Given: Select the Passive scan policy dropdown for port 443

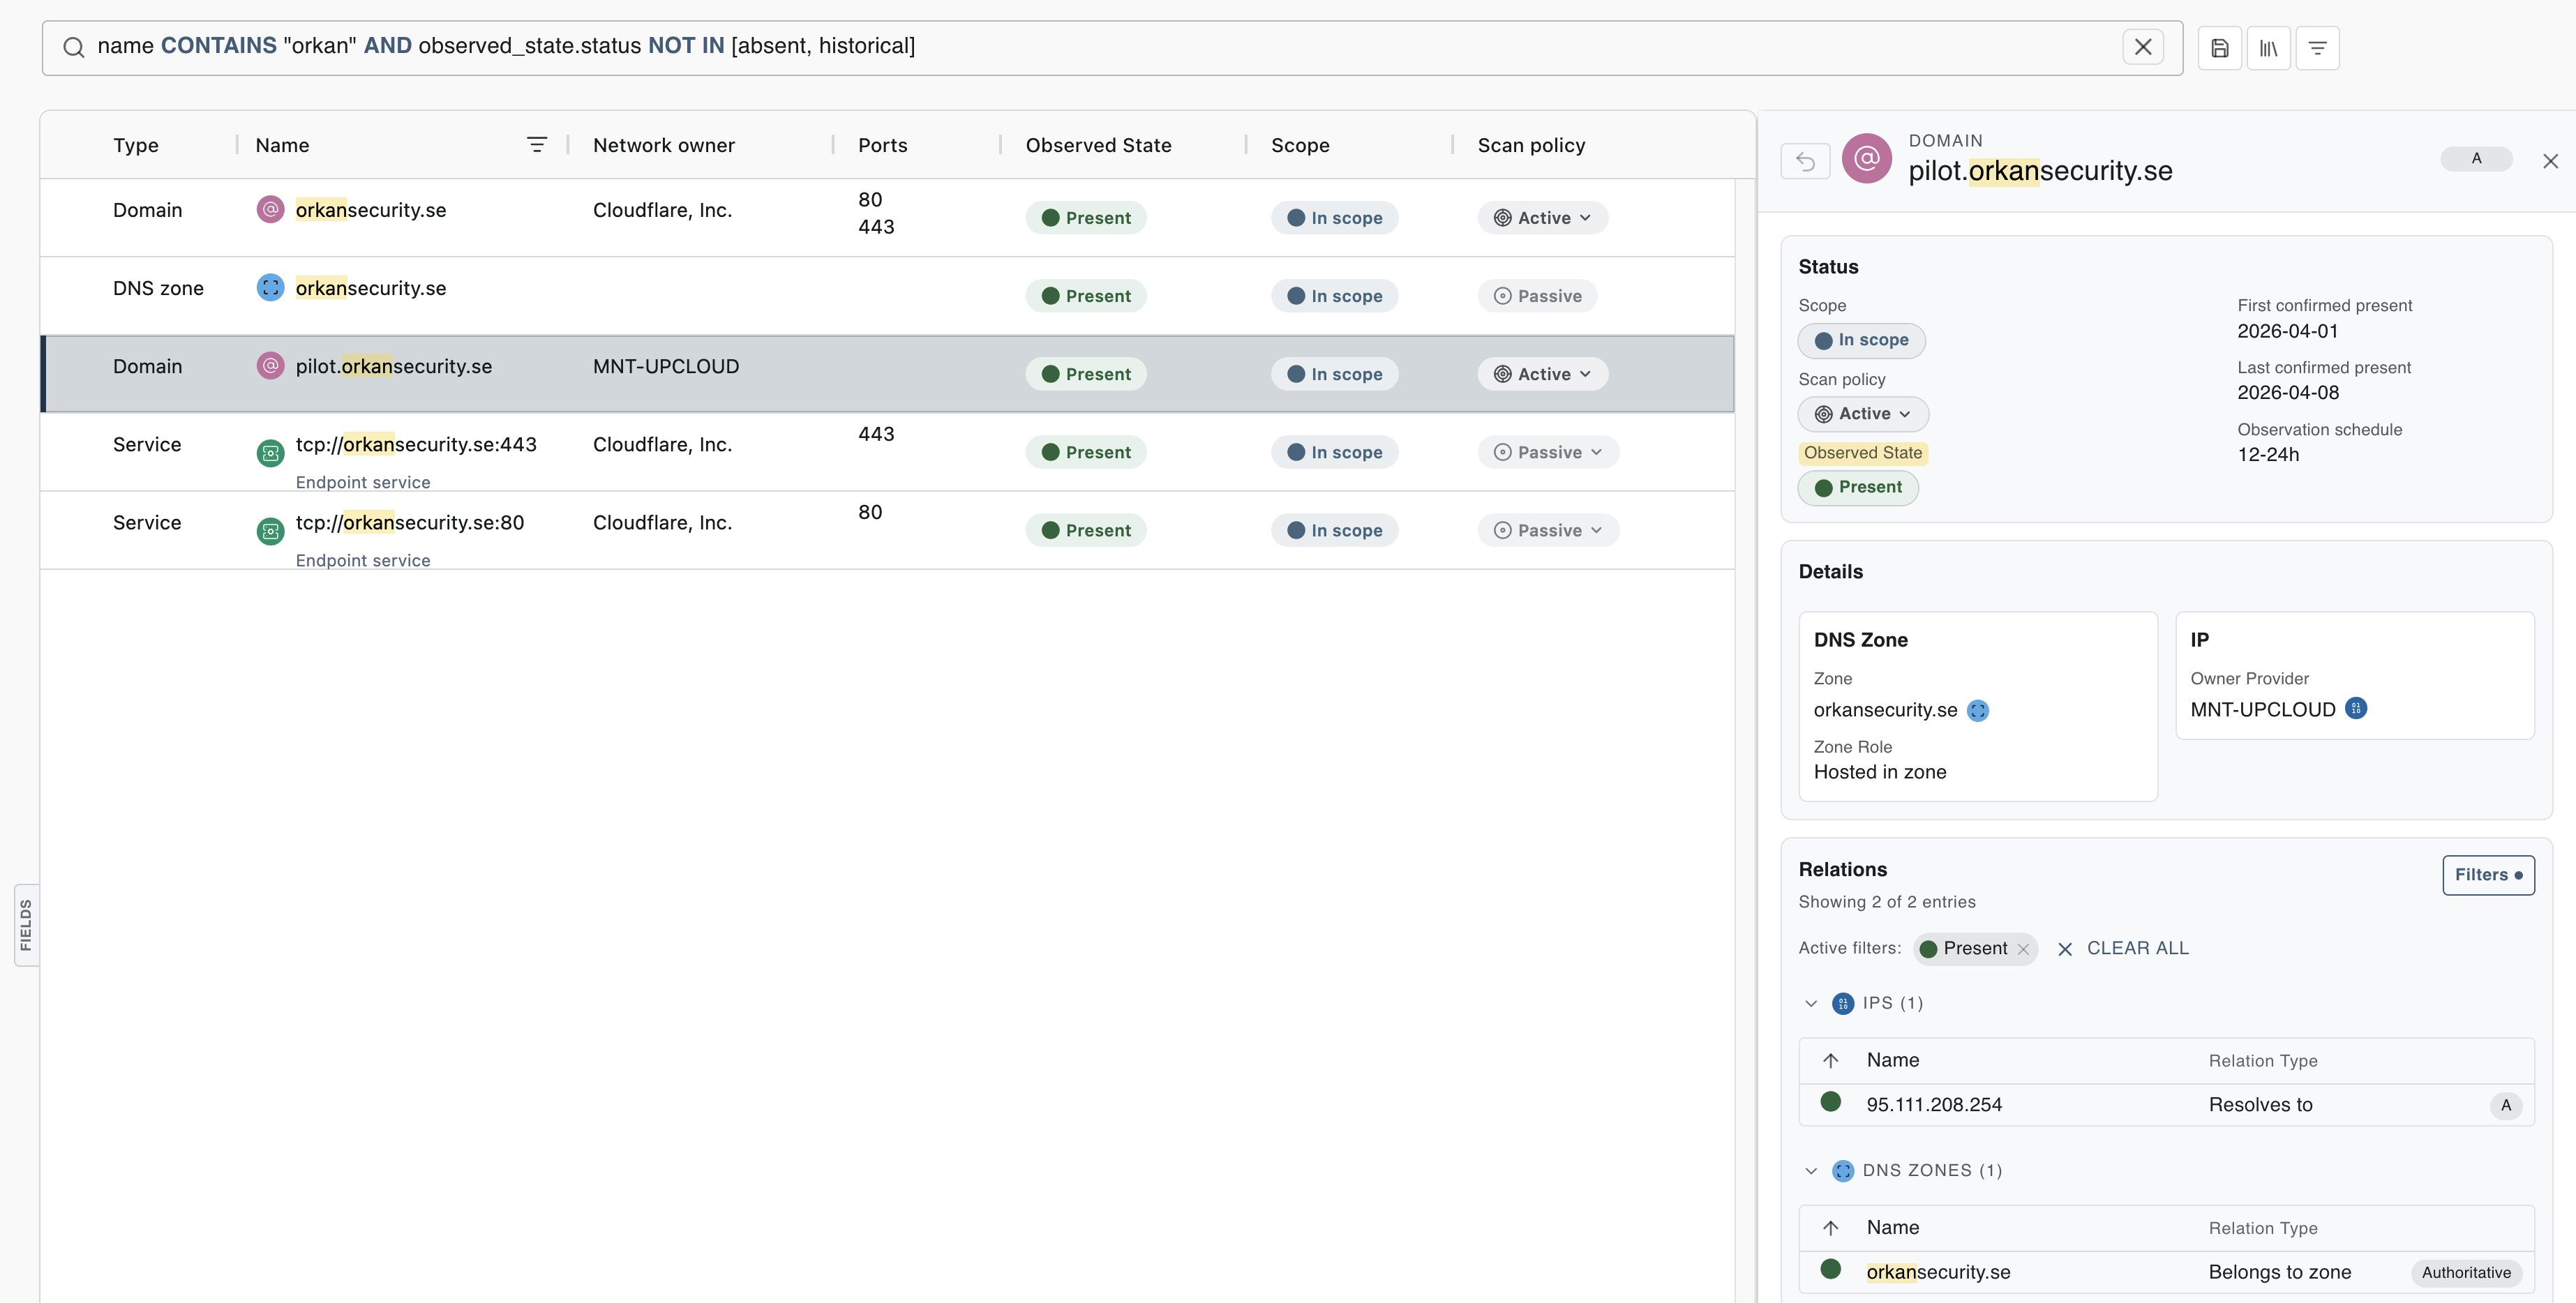Looking at the screenshot, I should point(1547,452).
